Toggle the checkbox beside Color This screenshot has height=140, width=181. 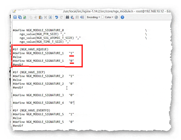pyautogui.click(x=103, y=17)
